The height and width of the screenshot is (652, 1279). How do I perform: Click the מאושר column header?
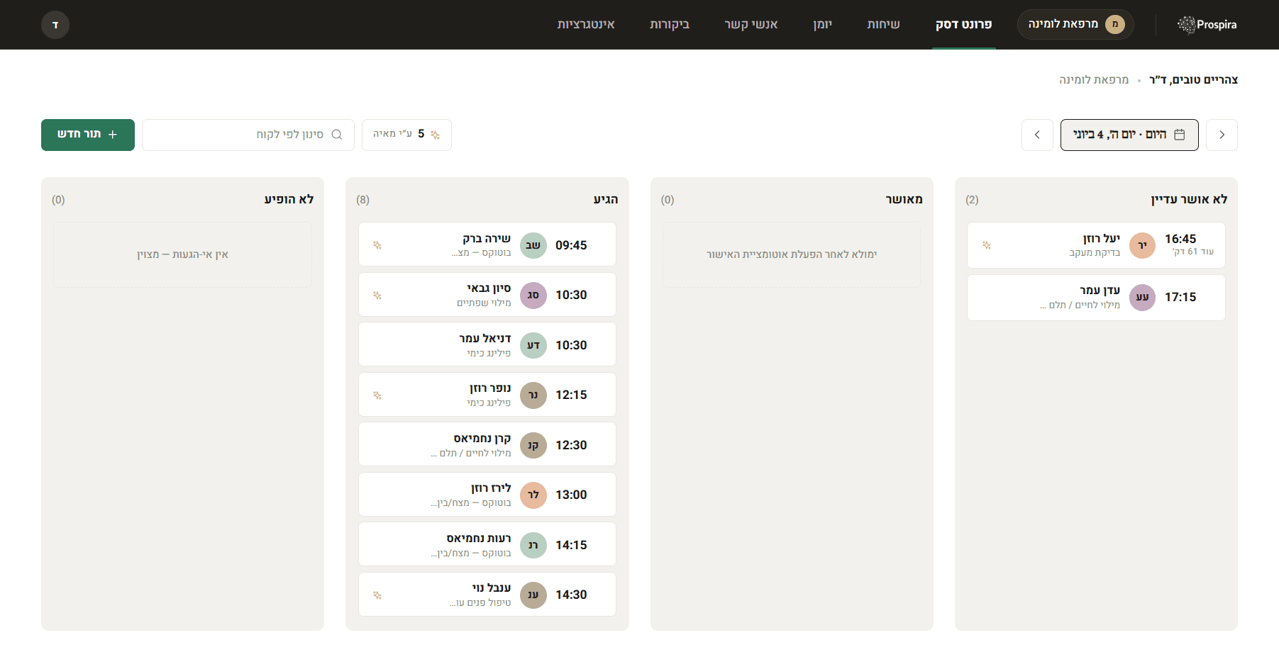pyautogui.click(x=904, y=200)
